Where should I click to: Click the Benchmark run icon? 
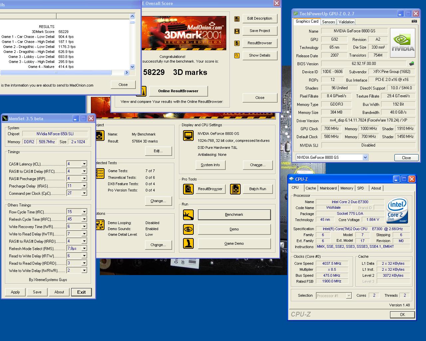click(188, 215)
